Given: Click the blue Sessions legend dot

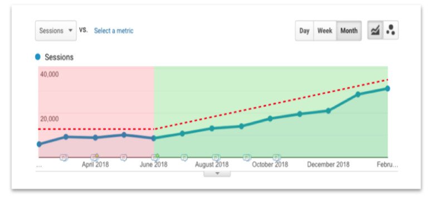Looking at the screenshot, I should (38, 57).
